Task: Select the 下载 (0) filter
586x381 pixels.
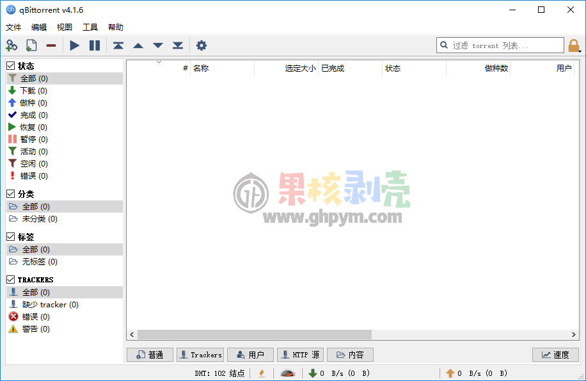Action: (x=65, y=91)
